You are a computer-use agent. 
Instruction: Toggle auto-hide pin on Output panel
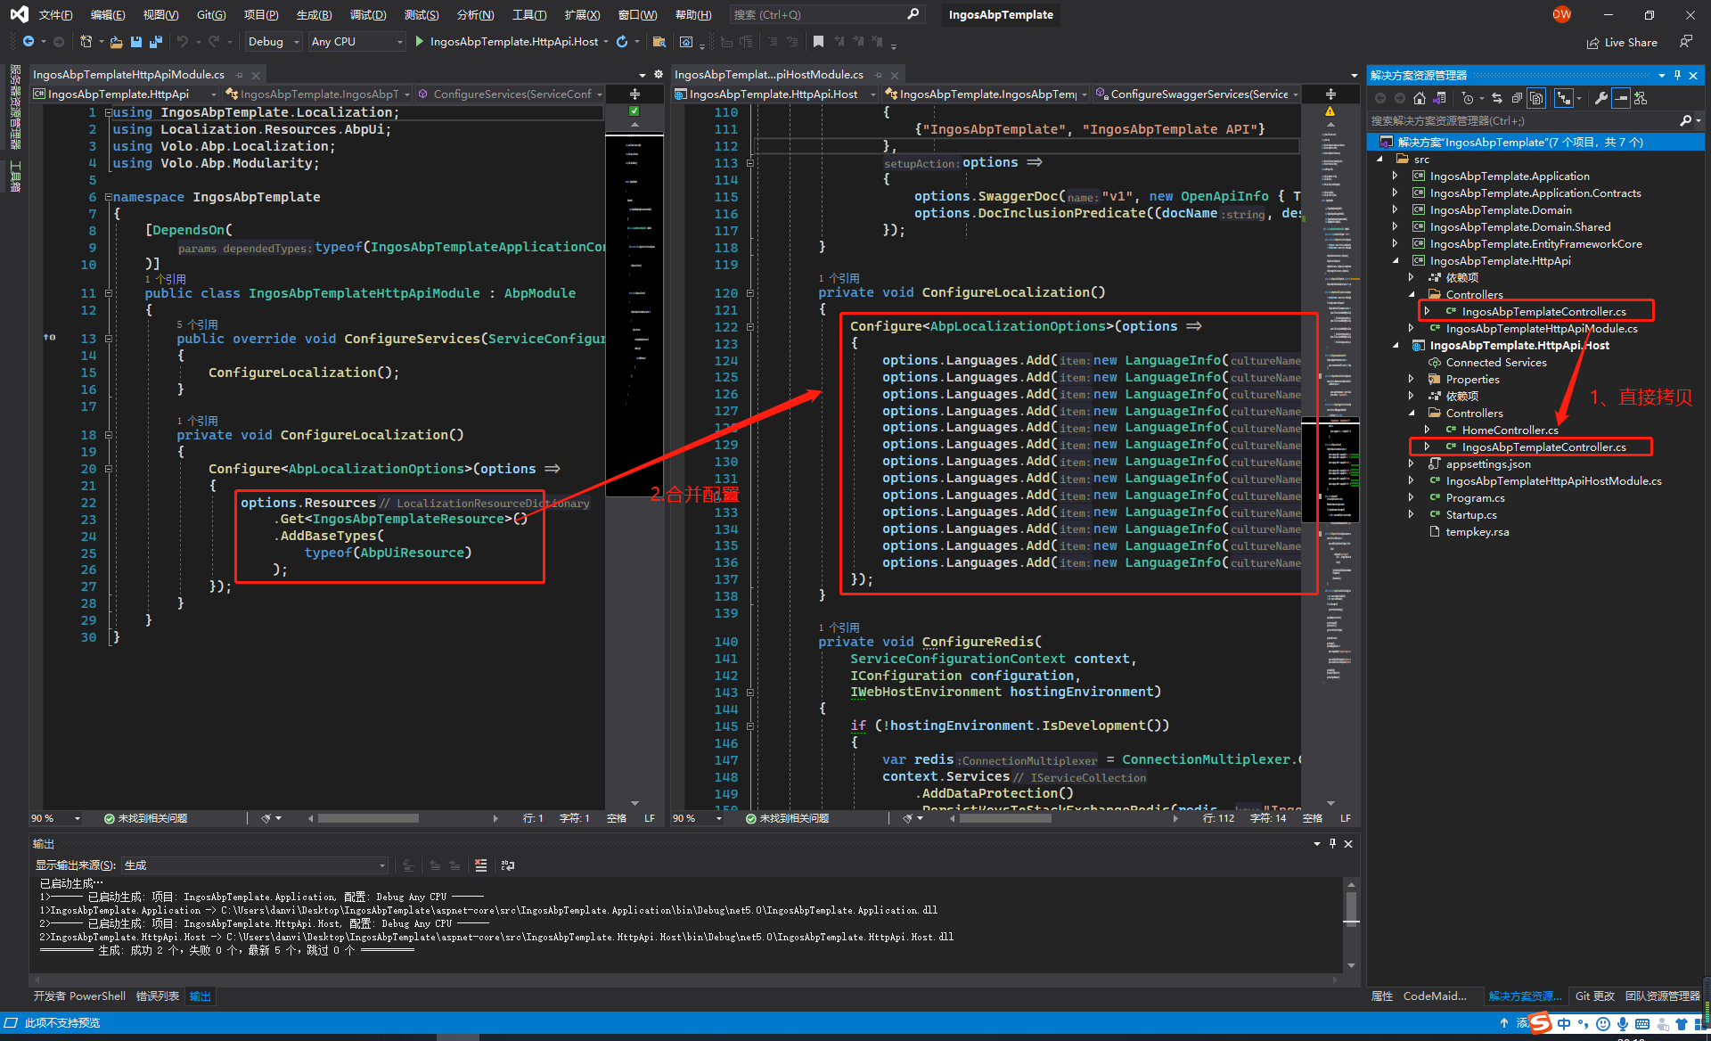(1332, 844)
